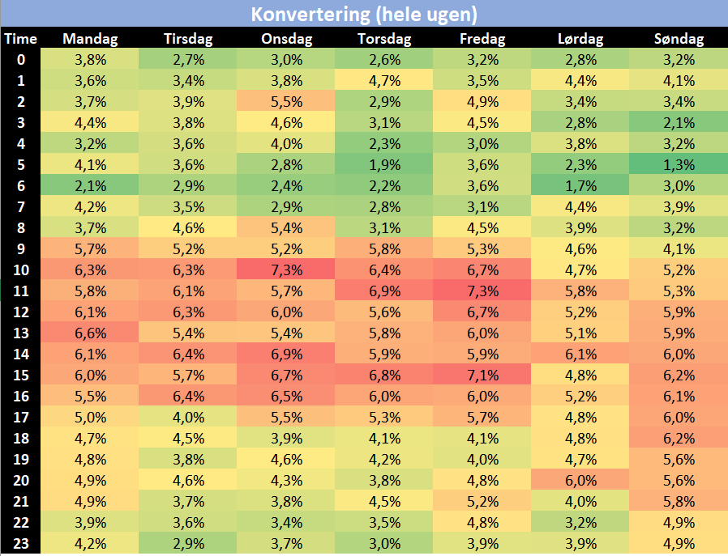Click Lørdag's 1,7% cell at hour 6

580,185
